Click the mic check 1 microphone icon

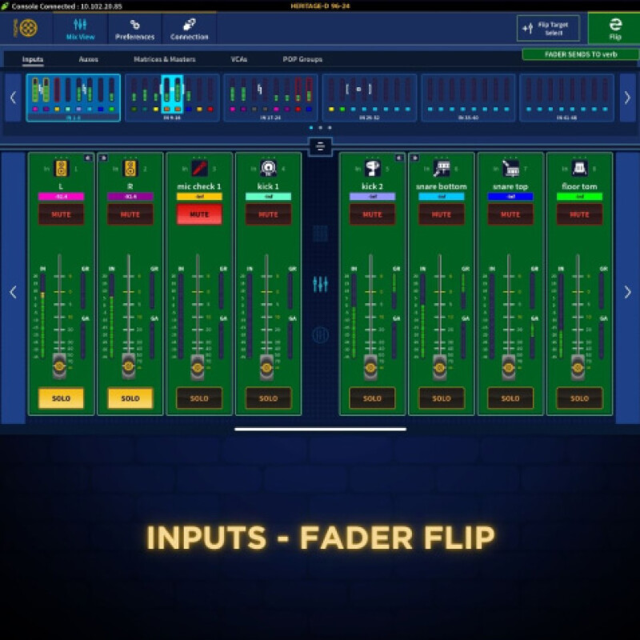(x=199, y=168)
